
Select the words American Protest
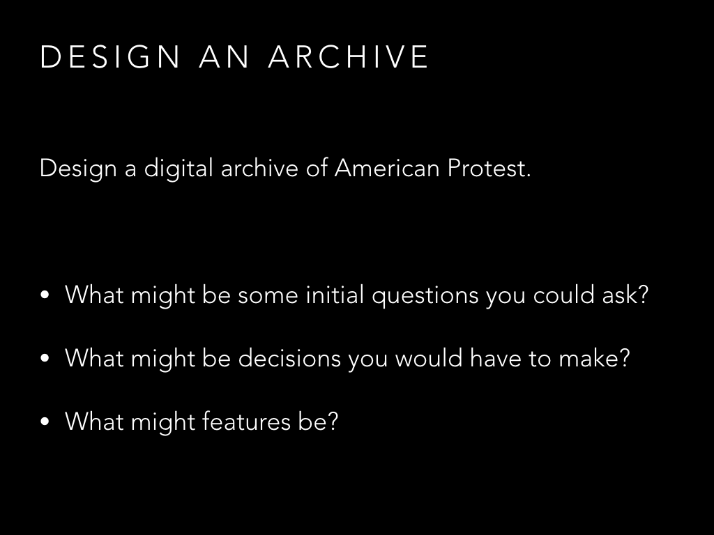pos(433,168)
